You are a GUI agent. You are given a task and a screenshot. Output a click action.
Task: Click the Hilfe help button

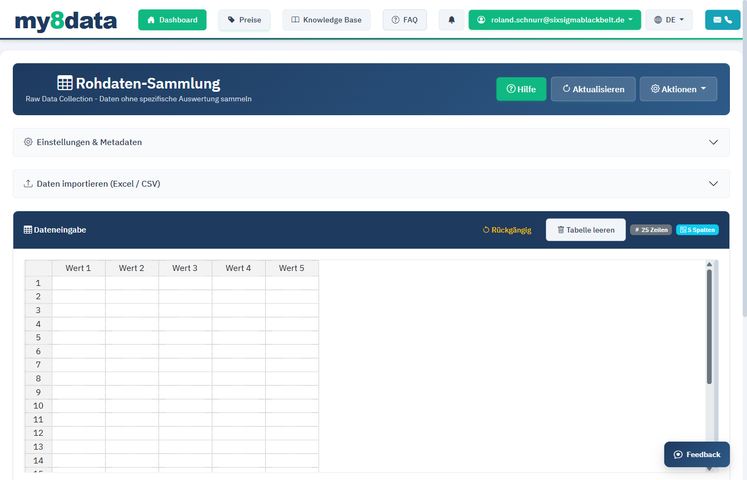point(521,89)
